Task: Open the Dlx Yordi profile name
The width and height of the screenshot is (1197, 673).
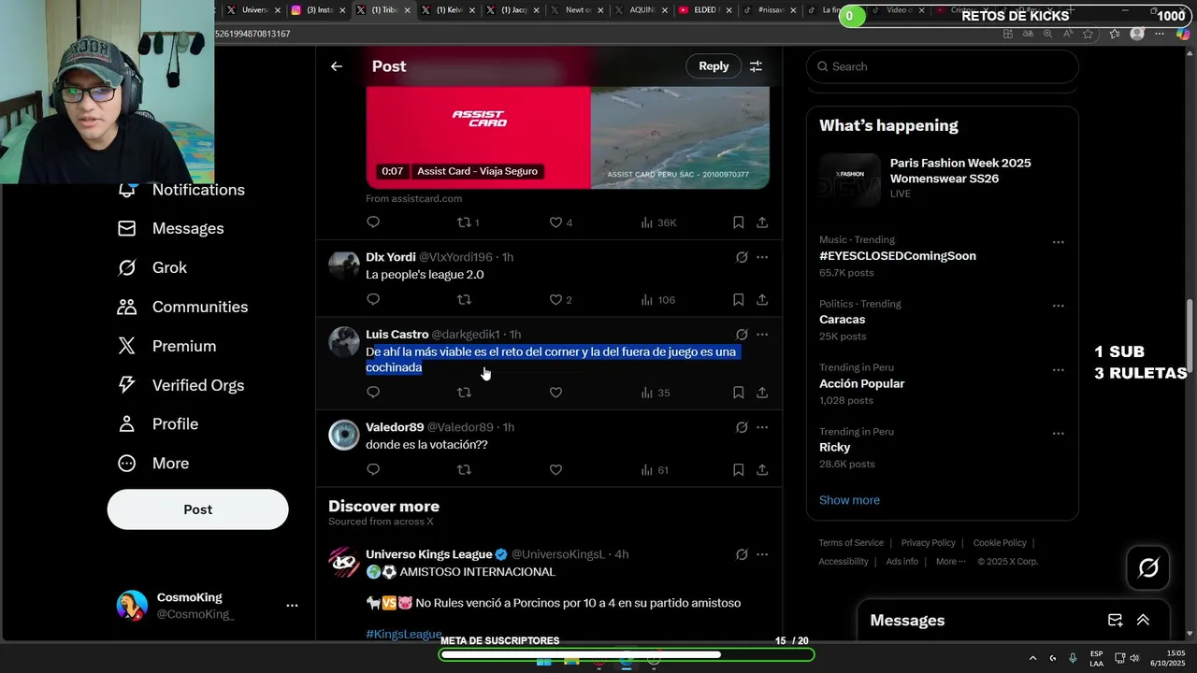Action: [391, 257]
